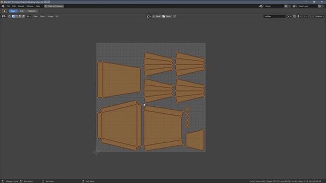The height and width of the screenshot is (183, 326).
Task: Toggle proportional editing icon
Action: 305,16
